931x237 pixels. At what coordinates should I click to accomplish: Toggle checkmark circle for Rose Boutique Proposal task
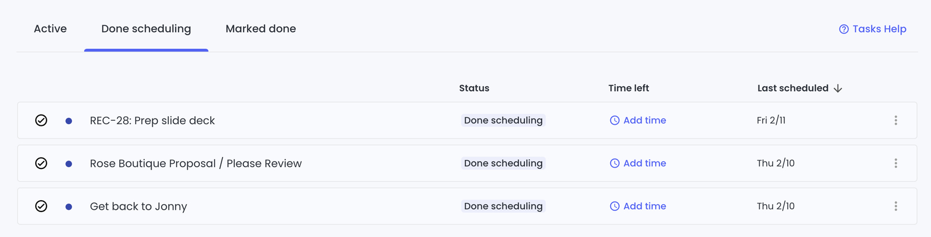tap(41, 163)
